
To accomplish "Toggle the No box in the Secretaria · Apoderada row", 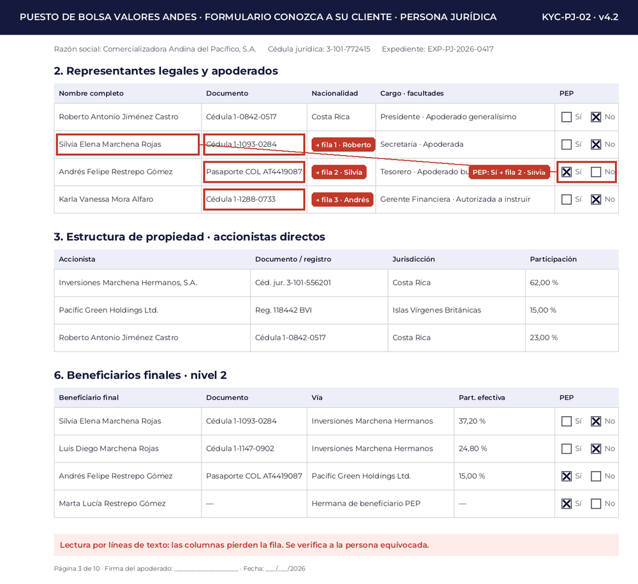I will coord(596,144).
